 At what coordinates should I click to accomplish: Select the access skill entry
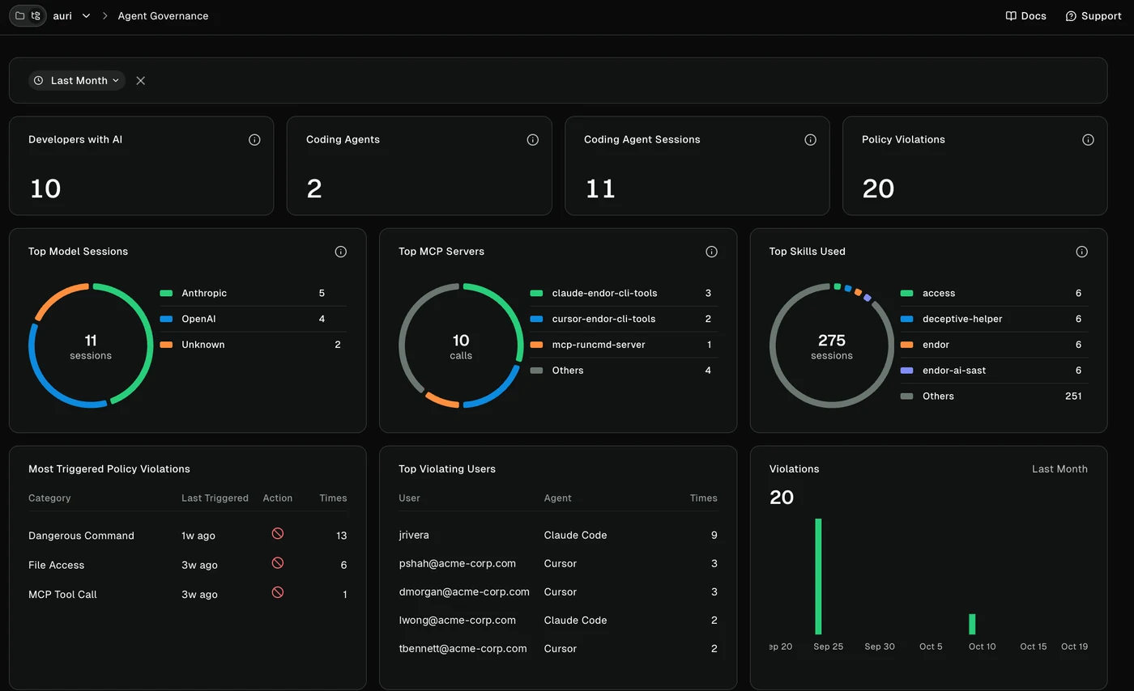click(994, 293)
